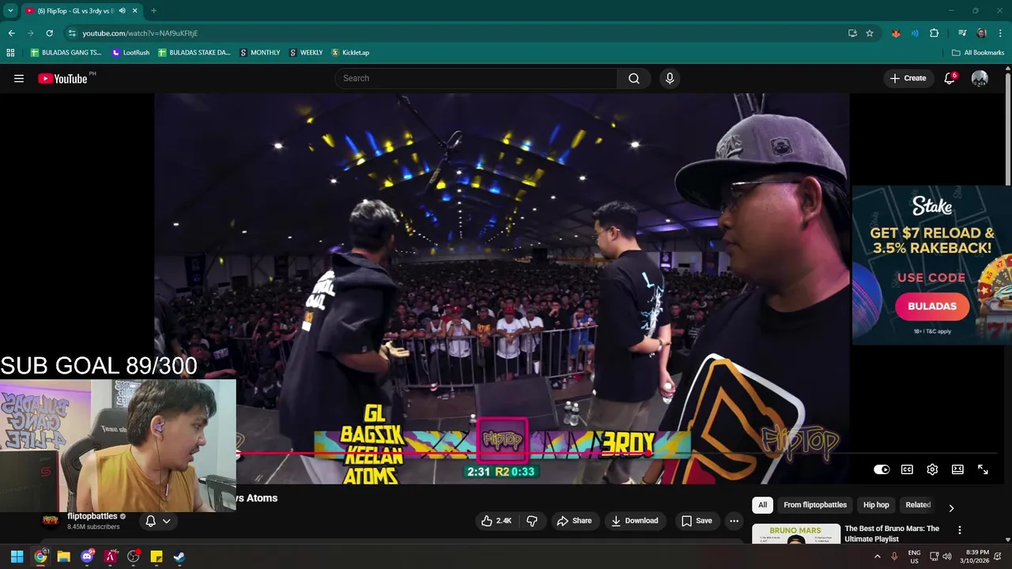Dislike the video with the thumbs-down icon
Screen dimensions: 1012x569
coord(532,521)
